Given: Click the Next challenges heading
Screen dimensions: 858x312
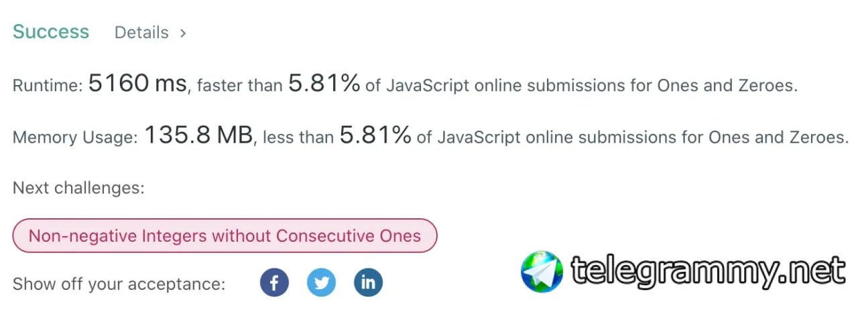Looking at the screenshot, I should [78, 188].
